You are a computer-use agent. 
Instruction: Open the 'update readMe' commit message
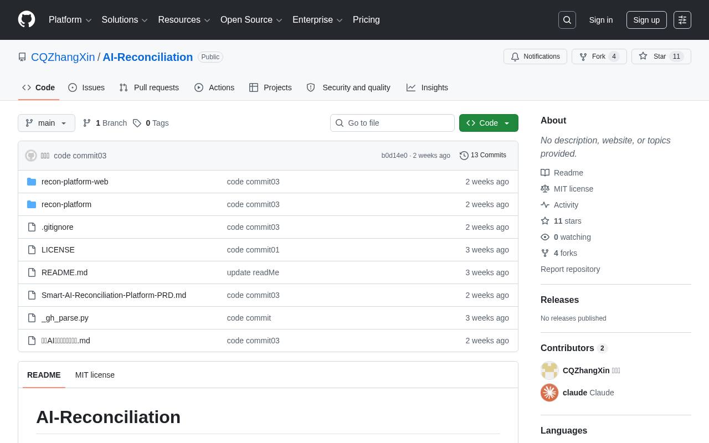coord(253,272)
